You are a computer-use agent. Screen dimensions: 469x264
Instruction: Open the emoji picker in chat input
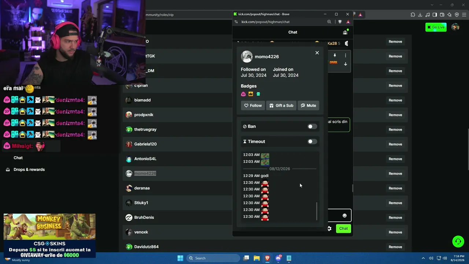pyautogui.click(x=344, y=216)
